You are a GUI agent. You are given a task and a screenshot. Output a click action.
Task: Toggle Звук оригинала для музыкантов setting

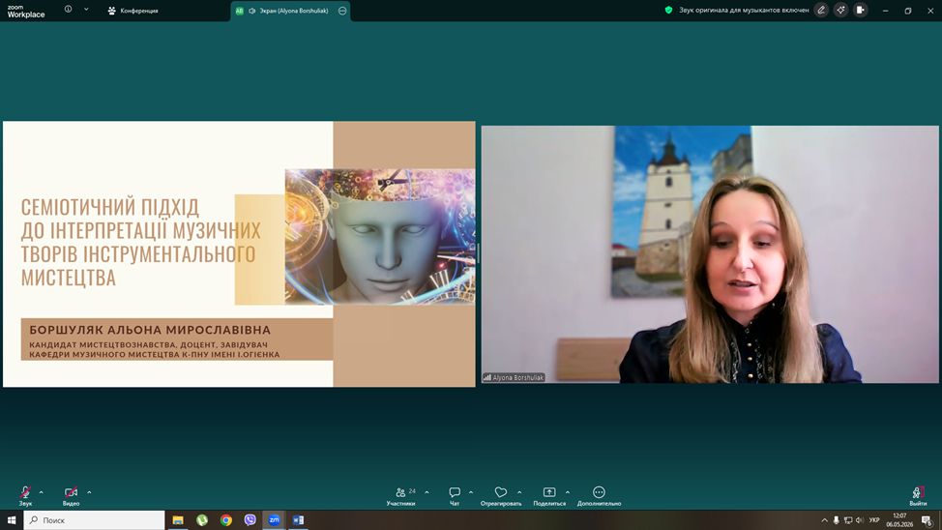744,11
